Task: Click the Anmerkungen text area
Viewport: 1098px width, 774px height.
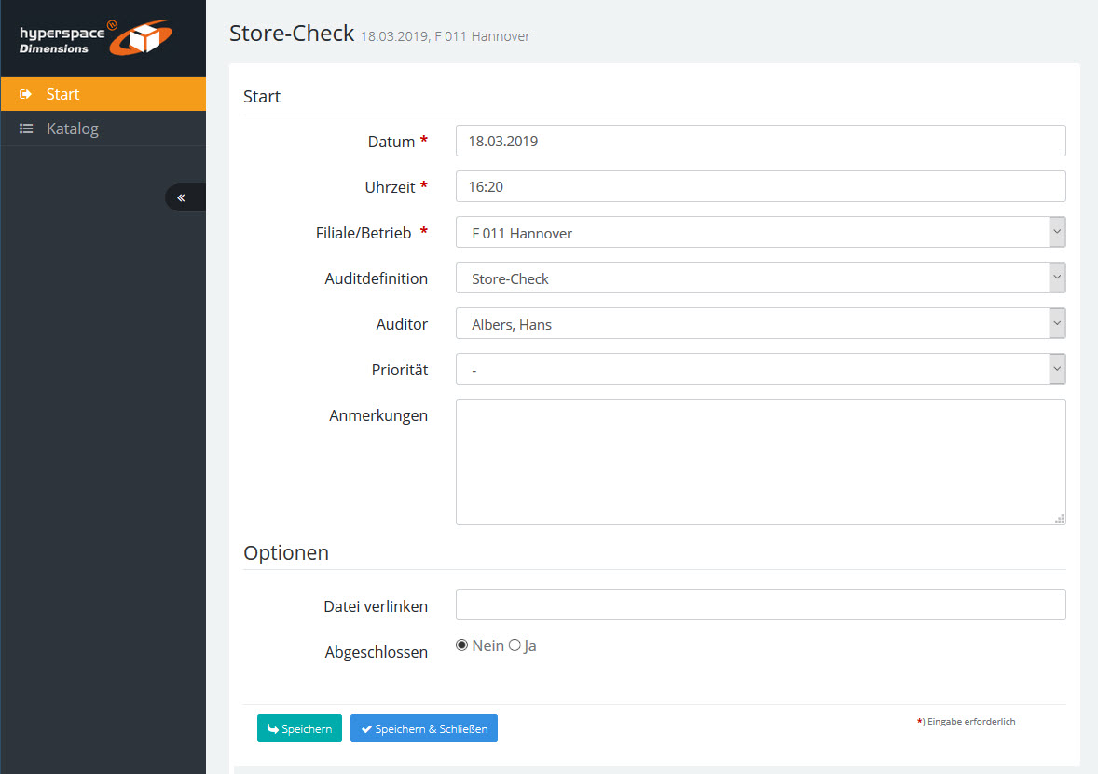Action: point(760,461)
